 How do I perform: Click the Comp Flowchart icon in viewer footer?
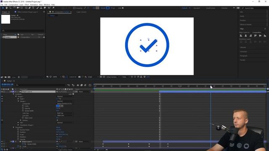click(x=141, y=77)
